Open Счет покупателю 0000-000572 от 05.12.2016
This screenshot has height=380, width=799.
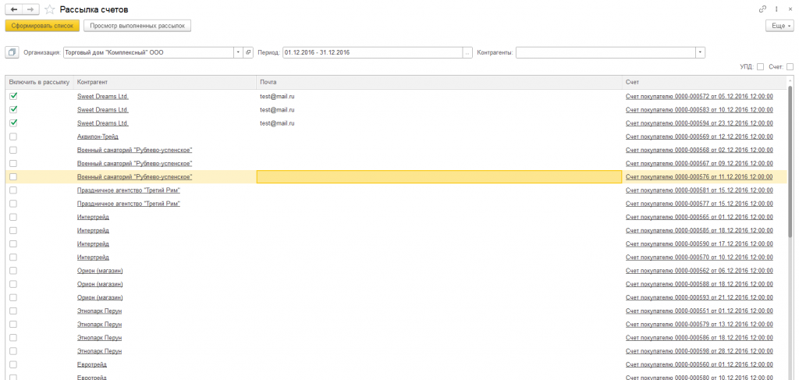click(699, 96)
